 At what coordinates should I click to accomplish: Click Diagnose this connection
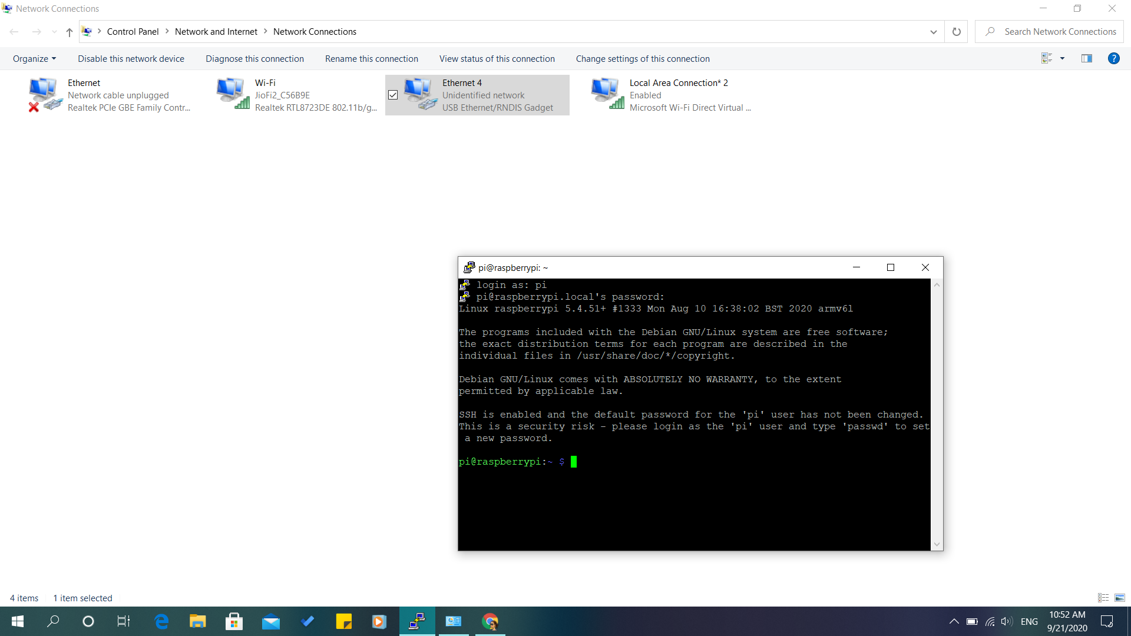[x=254, y=58]
